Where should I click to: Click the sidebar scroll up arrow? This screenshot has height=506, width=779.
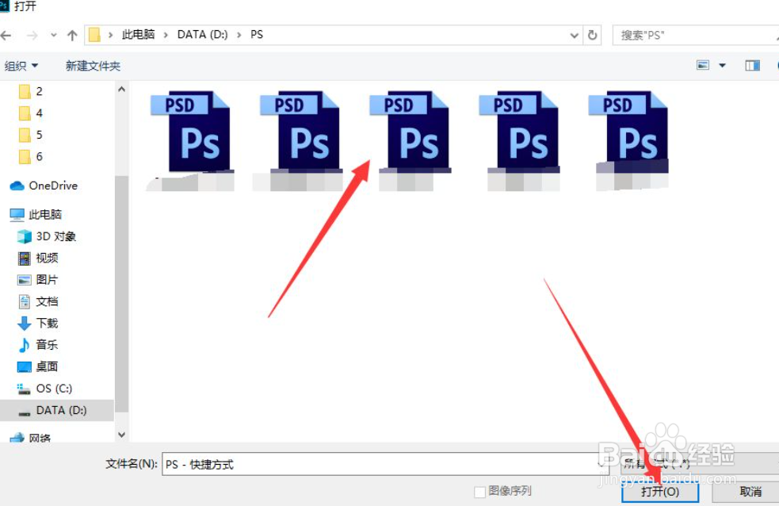click(122, 90)
